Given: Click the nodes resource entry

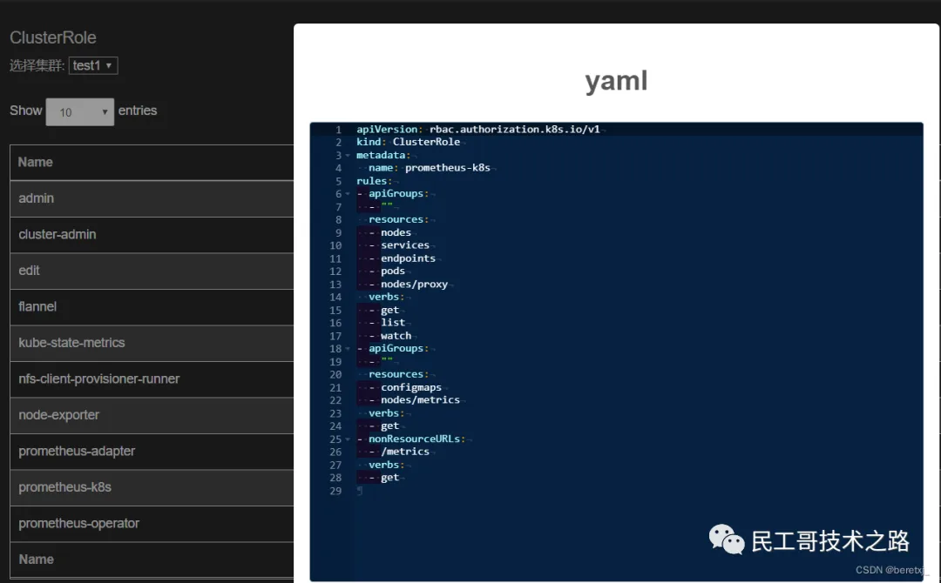Looking at the screenshot, I should (x=396, y=232).
